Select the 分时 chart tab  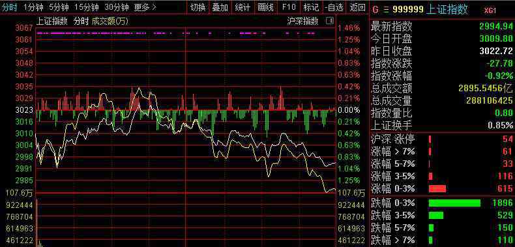(10, 7)
